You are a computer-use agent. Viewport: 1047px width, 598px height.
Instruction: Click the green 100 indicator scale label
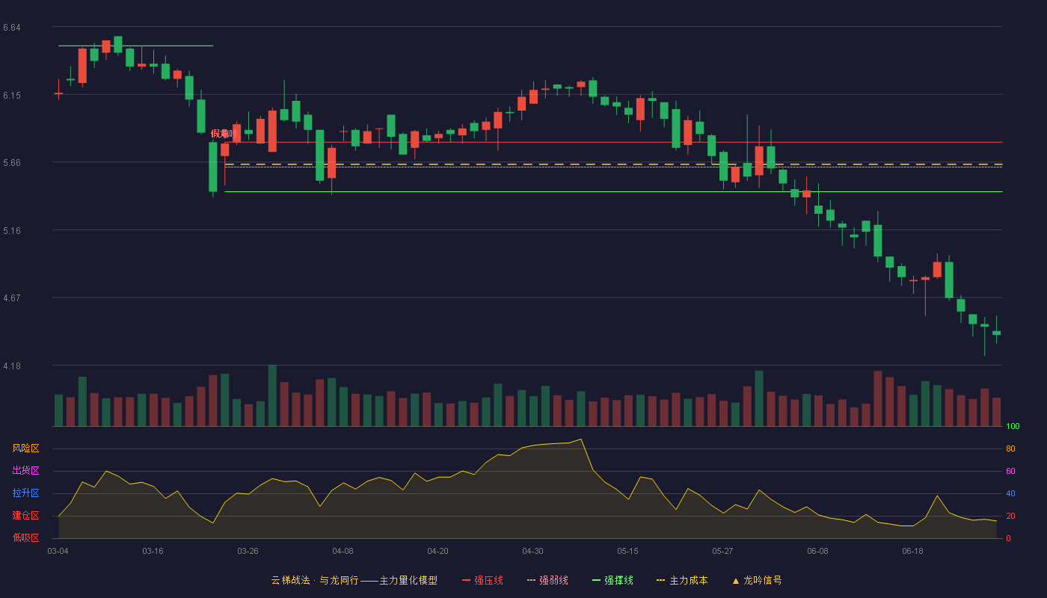click(1013, 427)
